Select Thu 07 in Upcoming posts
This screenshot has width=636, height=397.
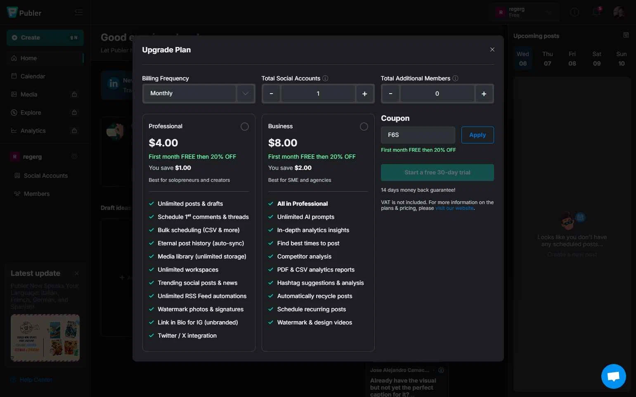coord(547,59)
